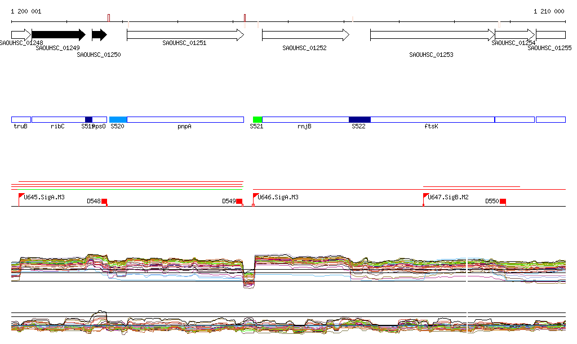Click the small black SAOUHSC_01250 gene arrow
577x344 pixels.
pyautogui.click(x=99, y=35)
